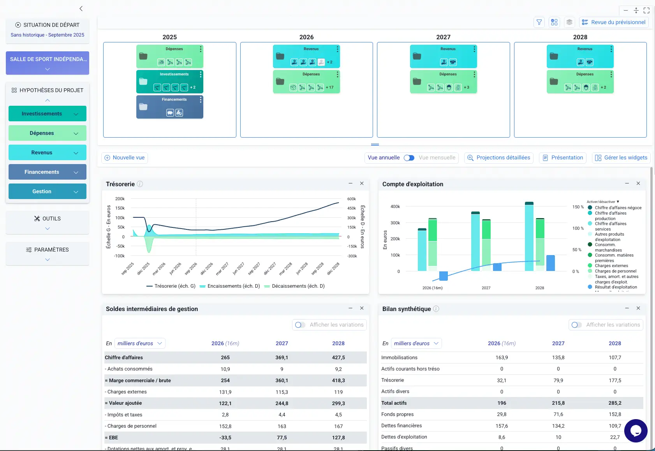Expand the Dépenses sidebar section

48,133
